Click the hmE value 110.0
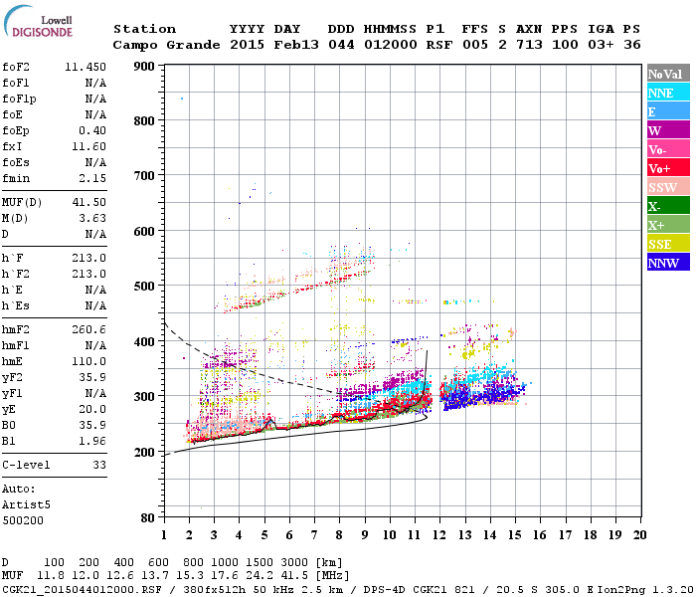The width and height of the screenshot is (696, 597). click(x=88, y=361)
